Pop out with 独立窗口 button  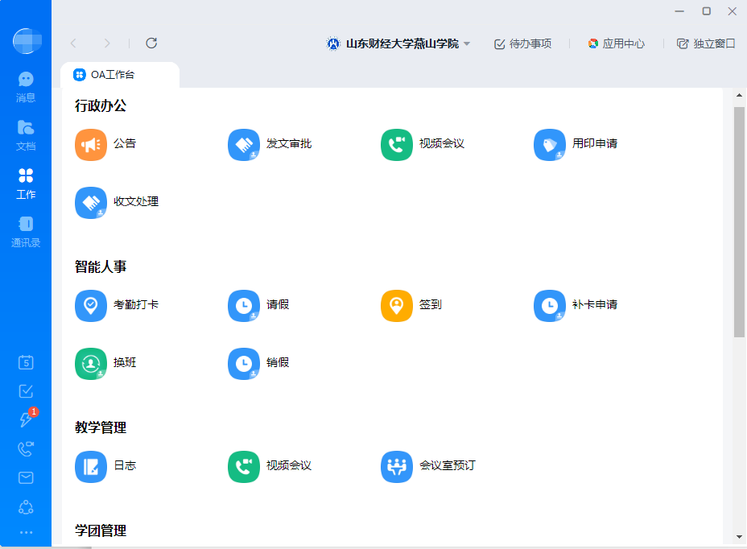tap(706, 43)
